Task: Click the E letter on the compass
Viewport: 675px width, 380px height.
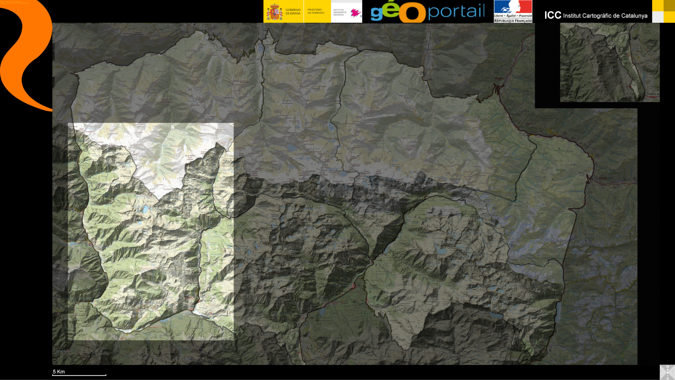Action: click(x=674, y=372)
